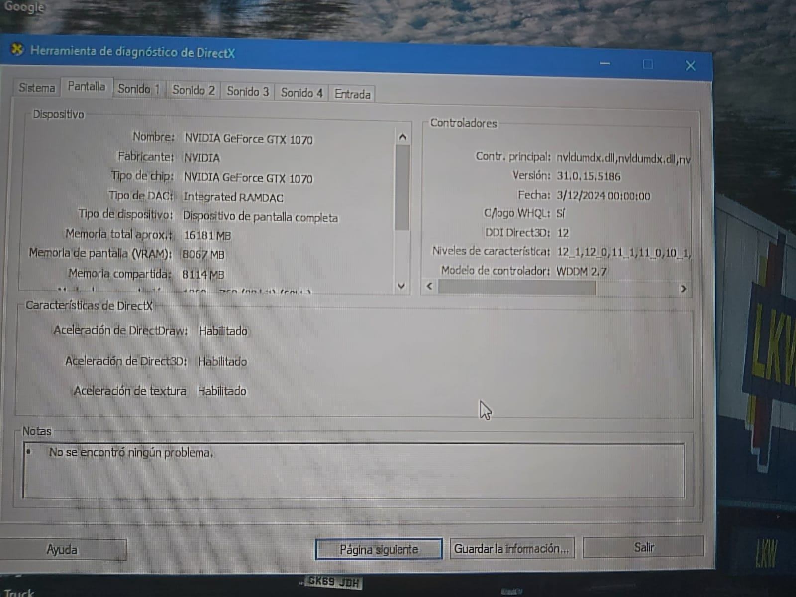Click the Controladores scroll-left arrow
Screen dimensions: 796x597
(429, 286)
